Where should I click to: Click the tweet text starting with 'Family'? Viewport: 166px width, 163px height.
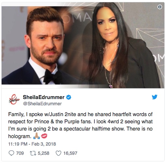(x=80, y=125)
